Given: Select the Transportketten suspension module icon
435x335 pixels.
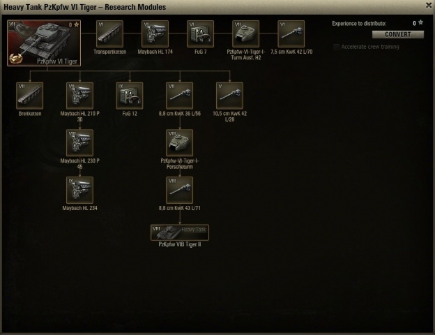Looking at the screenshot, I should (x=109, y=33).
